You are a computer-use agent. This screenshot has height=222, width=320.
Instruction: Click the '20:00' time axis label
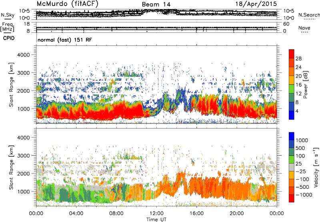236,214
